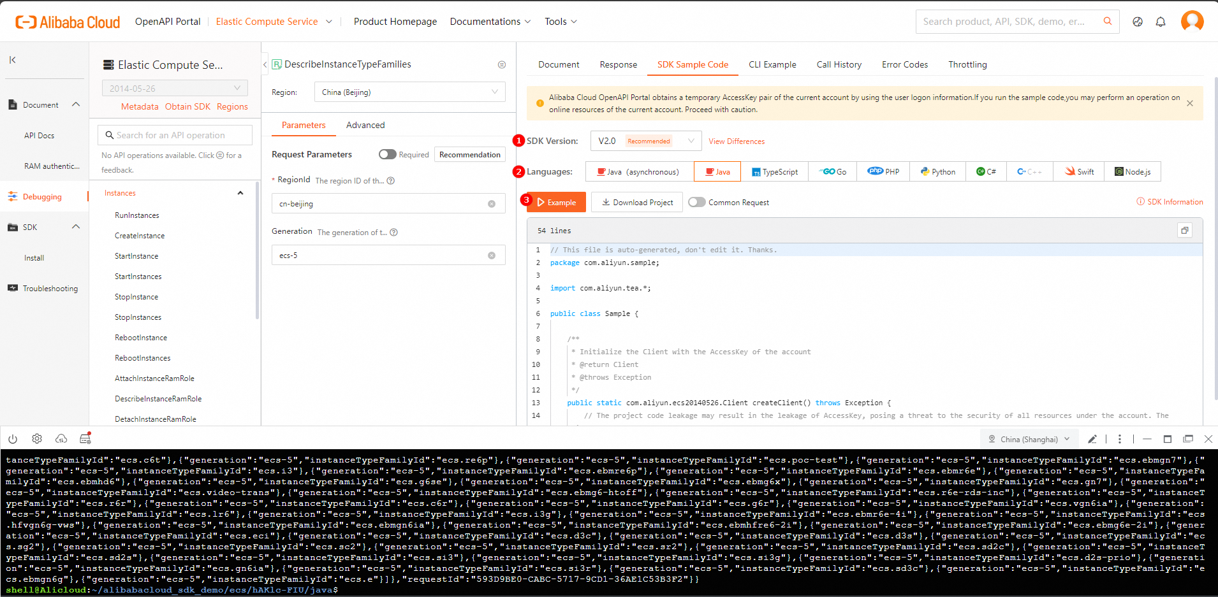Open the SDK Version V2.0 dropdown
This screenshot has width=1218, height=597.
(646, 141)
